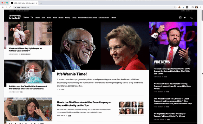The height and width of the screenshot is (124, 203).
Task: Open Clearview AI file article headline
Action: (x=84, y=104)
